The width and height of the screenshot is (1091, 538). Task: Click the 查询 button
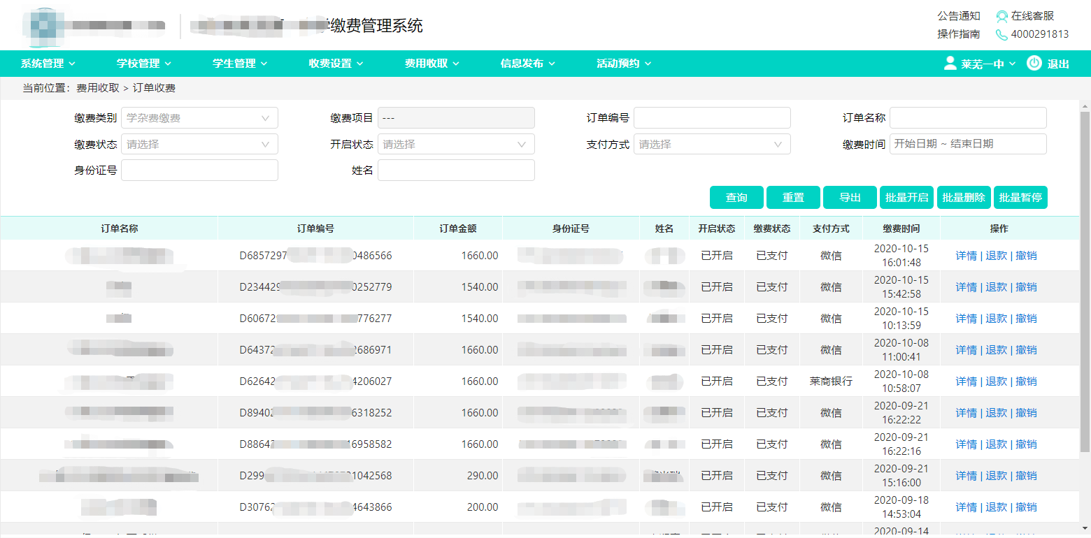[736, 198]
